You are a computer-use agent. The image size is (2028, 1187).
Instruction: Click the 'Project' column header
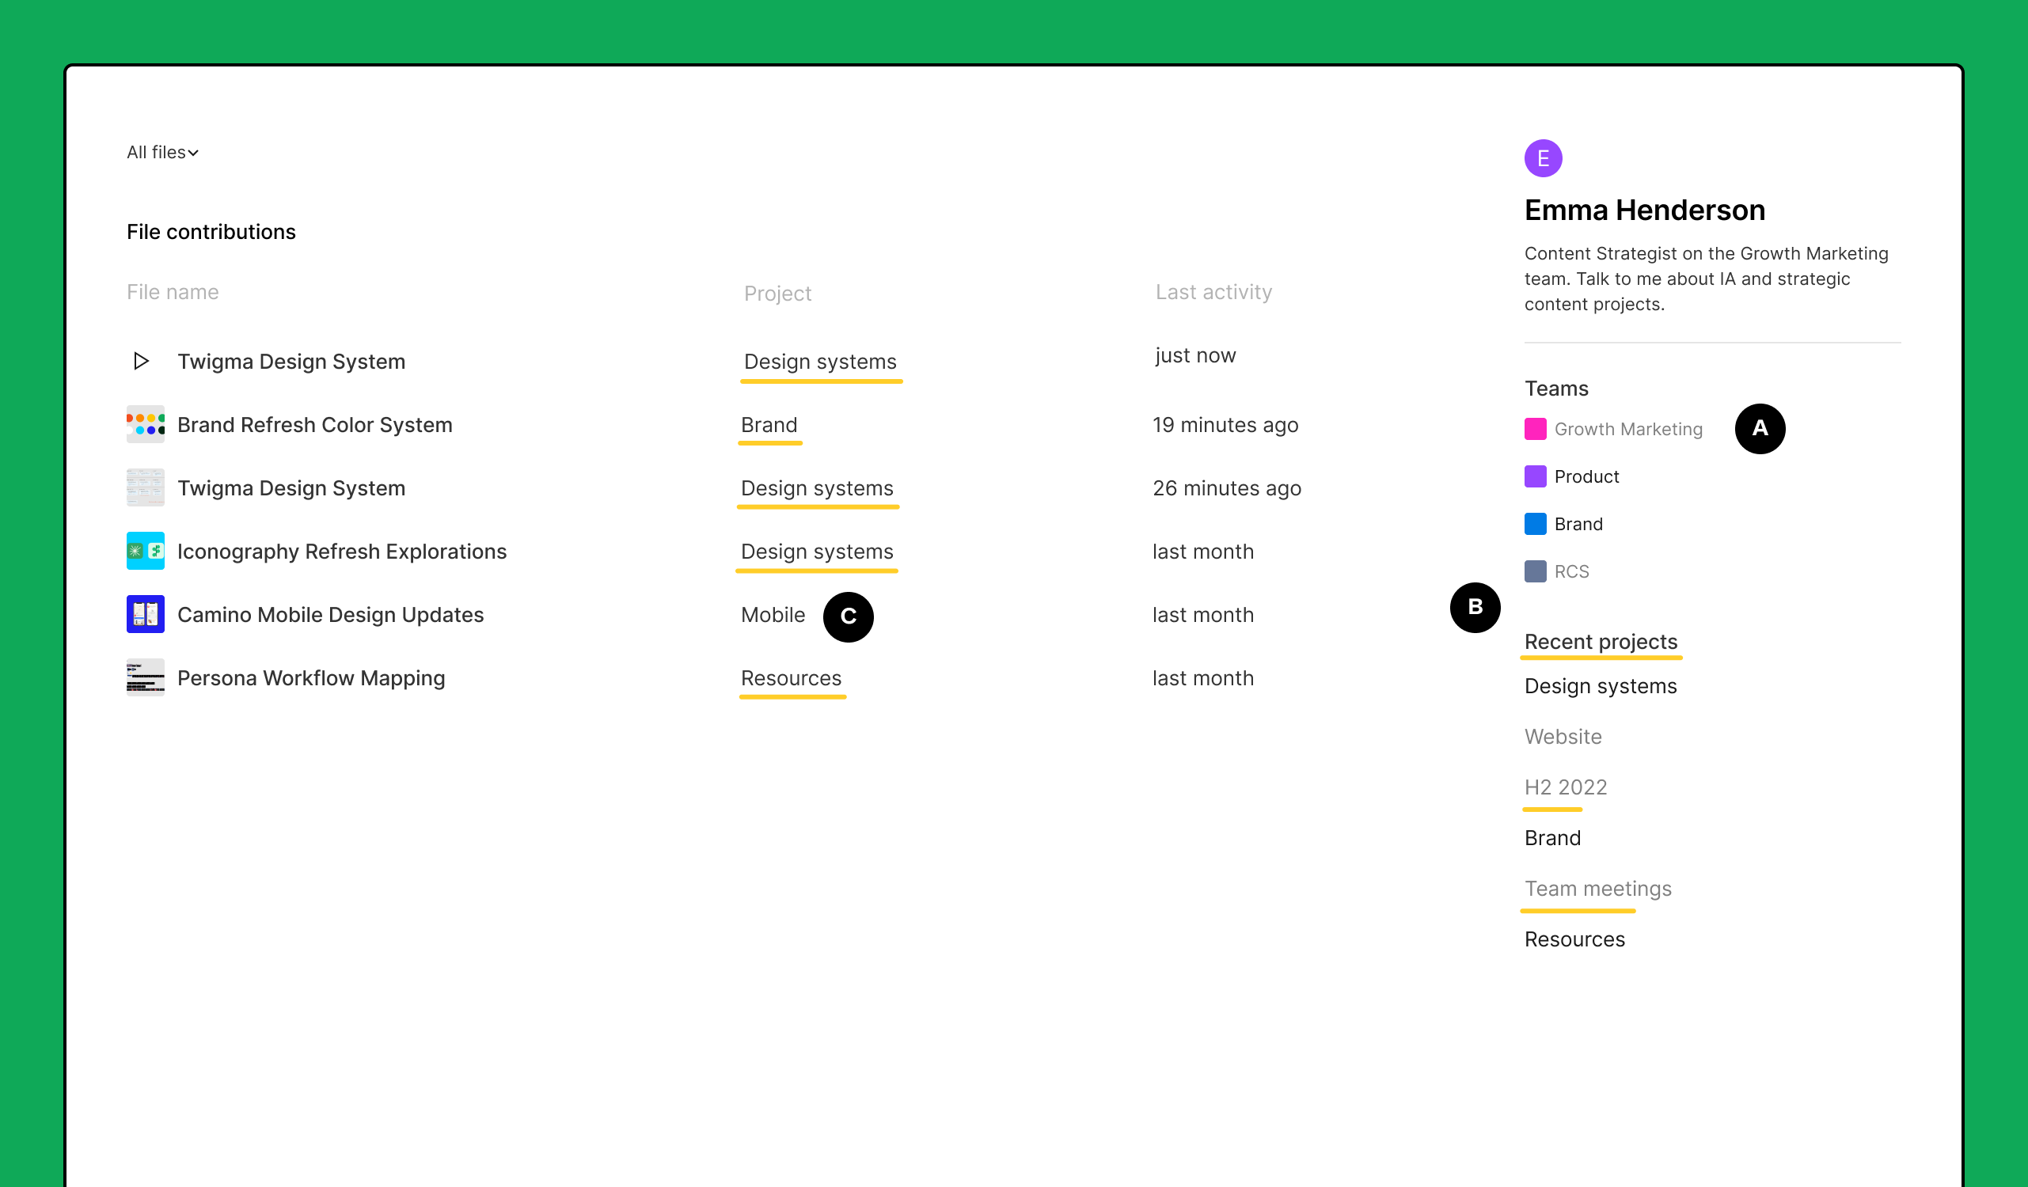pos(777,294)
